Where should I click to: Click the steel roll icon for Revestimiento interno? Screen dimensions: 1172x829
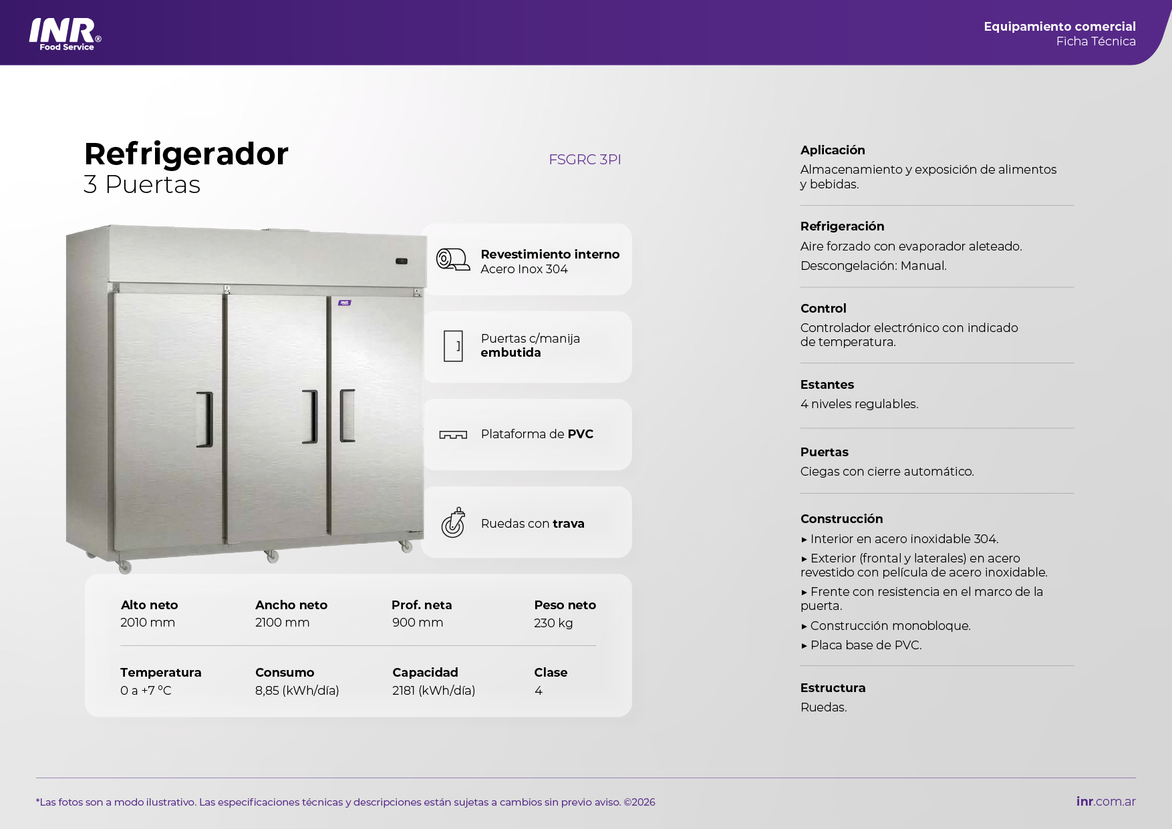click(452, 260)
